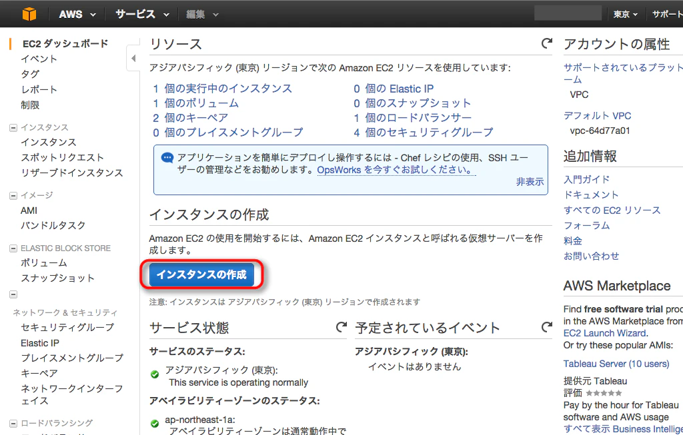683x435 pixels.
Task: Click the 0 個の Elastic IP link
Action: (394, 89)
